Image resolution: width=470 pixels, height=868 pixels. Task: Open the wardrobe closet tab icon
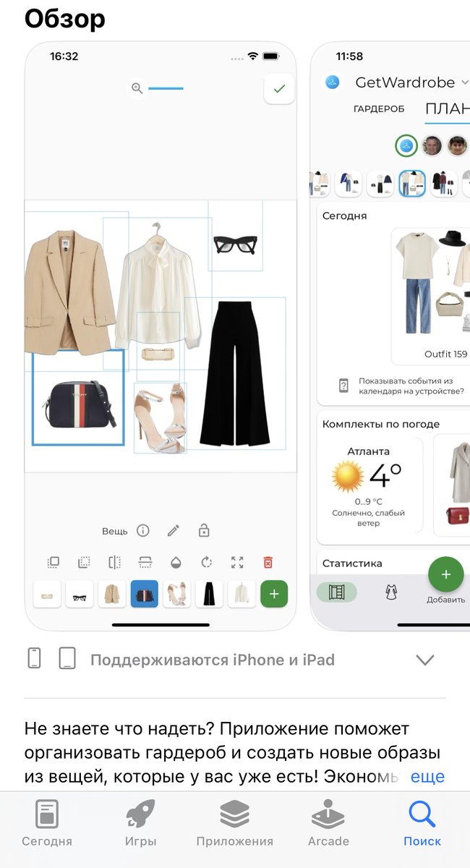(337, 592)
